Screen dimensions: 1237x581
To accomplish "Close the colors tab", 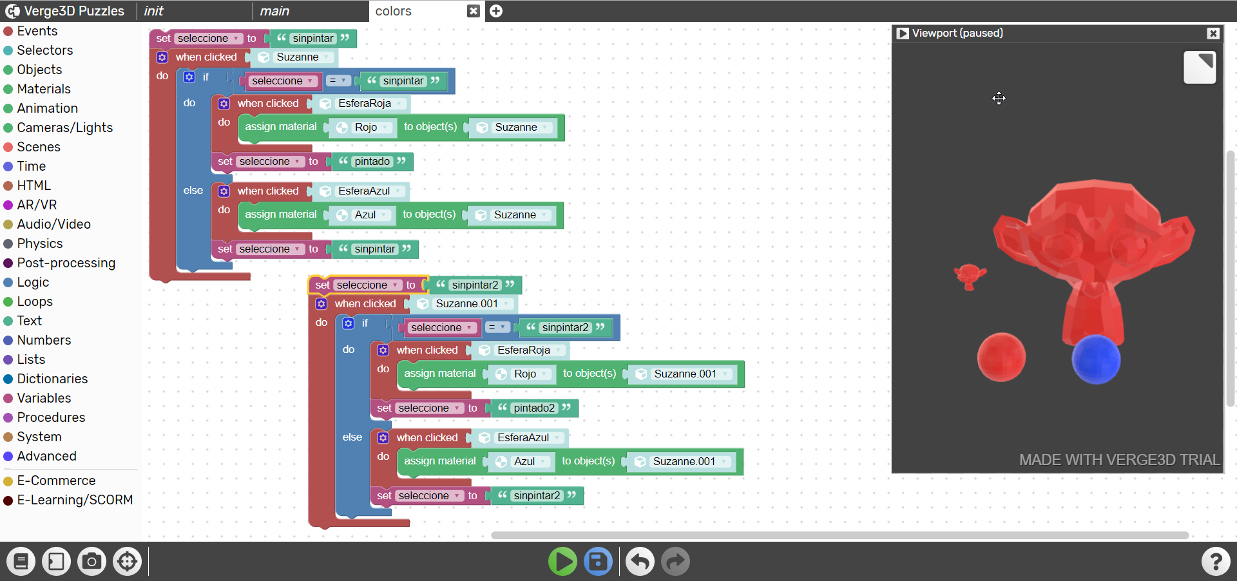I will [474, 11].
